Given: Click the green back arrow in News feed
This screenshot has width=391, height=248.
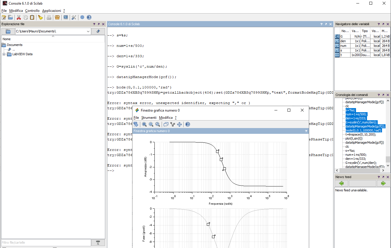Looking at the screenshot, I should pos(341,183).
